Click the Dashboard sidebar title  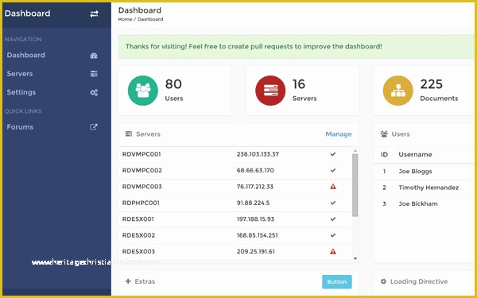point(27,14)
